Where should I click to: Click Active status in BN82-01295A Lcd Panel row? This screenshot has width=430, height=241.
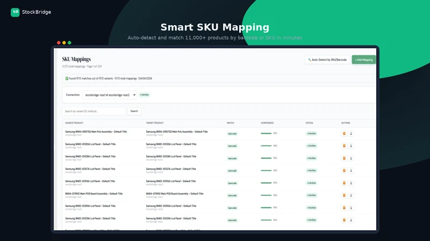(312, 208)
